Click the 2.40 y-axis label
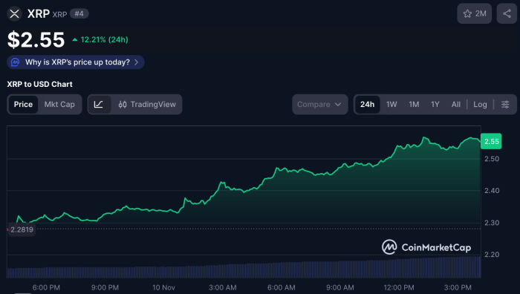This screenshot has width=520, height=294. point(492,191)
